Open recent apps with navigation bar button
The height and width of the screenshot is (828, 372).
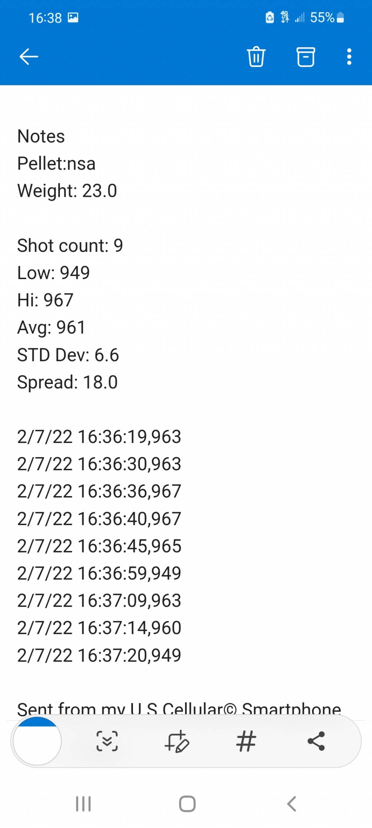coord(83,804)
